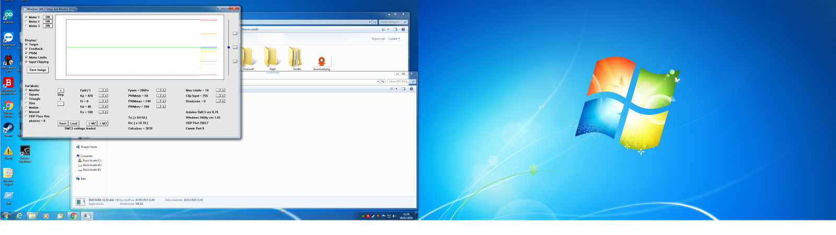Save the current graph image

[x=38, y=69]
